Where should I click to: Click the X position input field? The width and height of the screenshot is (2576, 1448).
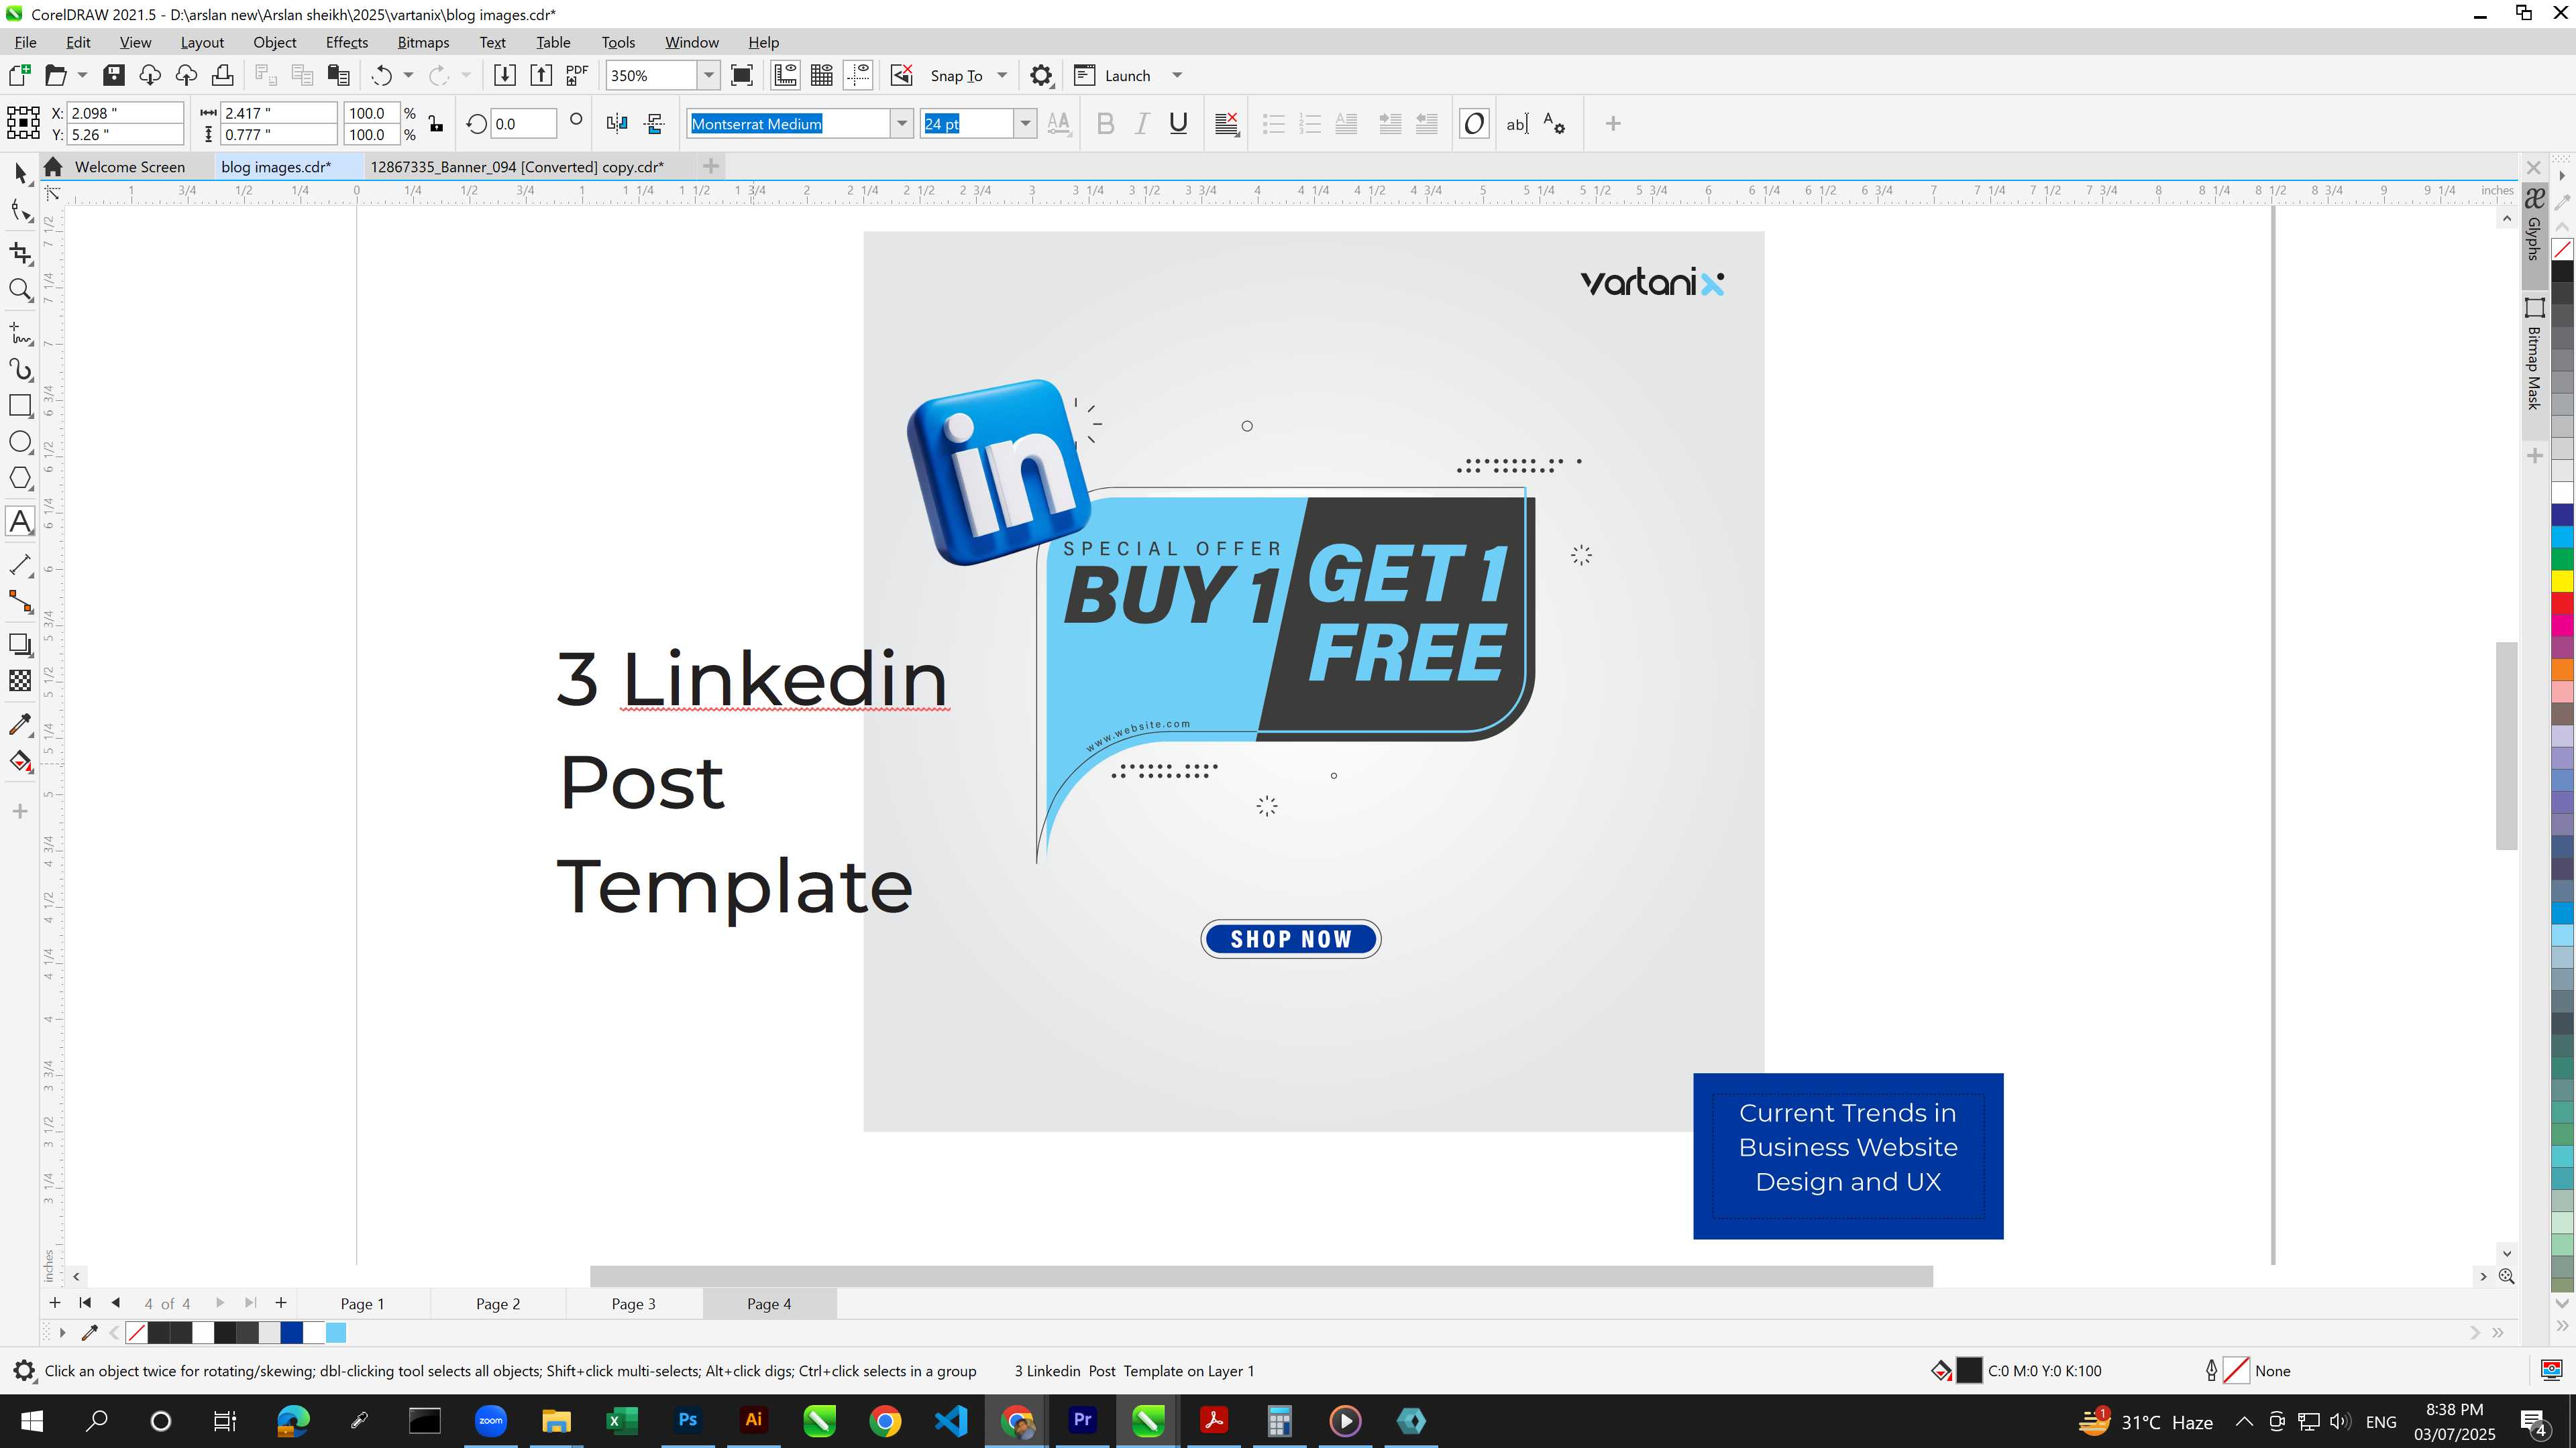(x=126, y=113)
